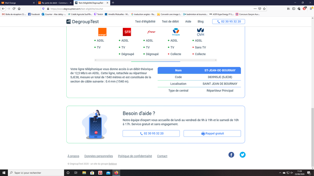Screen dimensions: 314x176
Task: Select the Bouygues operator logo
Action: click(x=176, y=32)
